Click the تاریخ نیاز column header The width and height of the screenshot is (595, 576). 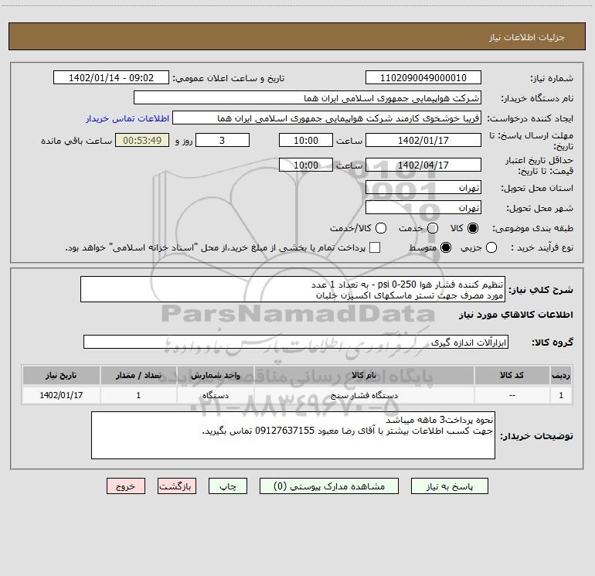(61, 376)
